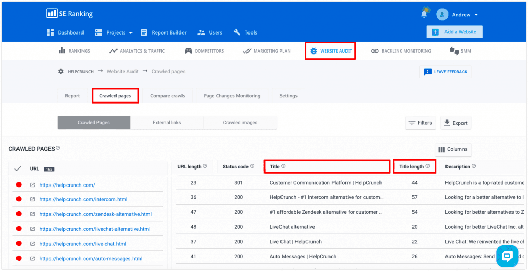Open the audit Settings tab
The height and width of the screenshot is (271, 528).
[x=289, y=96]
